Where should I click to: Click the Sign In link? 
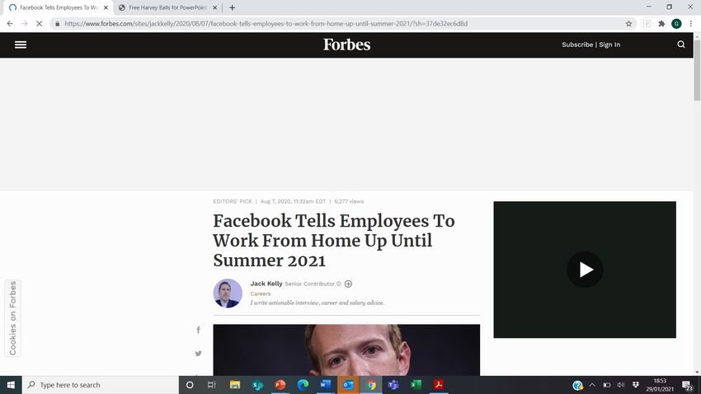coord(609,45)
